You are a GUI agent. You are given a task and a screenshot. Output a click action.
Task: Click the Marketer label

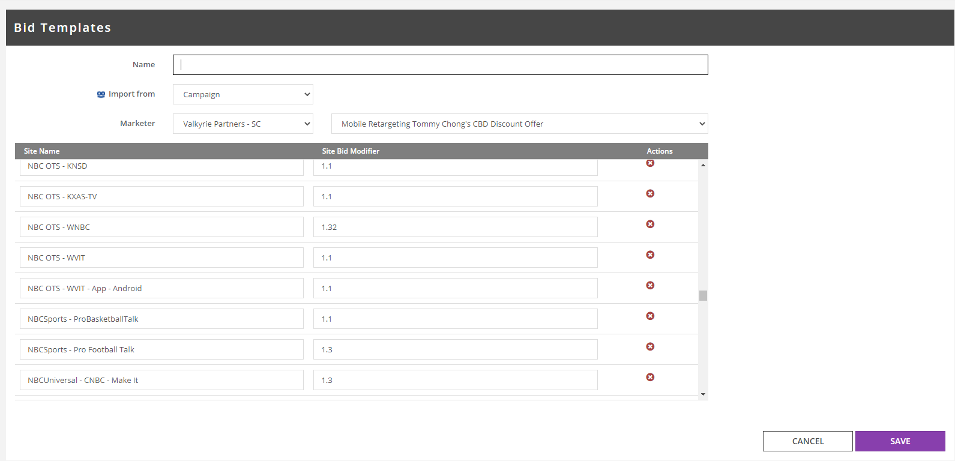(137, 123)
